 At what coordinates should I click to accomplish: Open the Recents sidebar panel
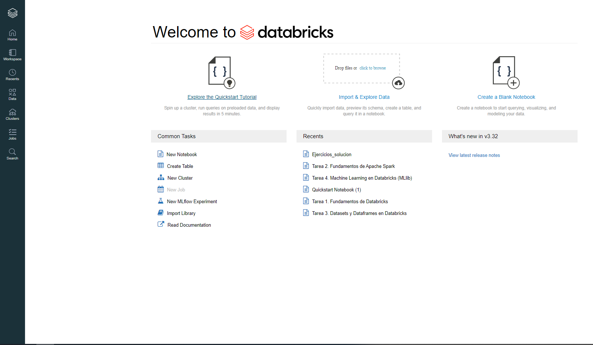pos(12,75)
